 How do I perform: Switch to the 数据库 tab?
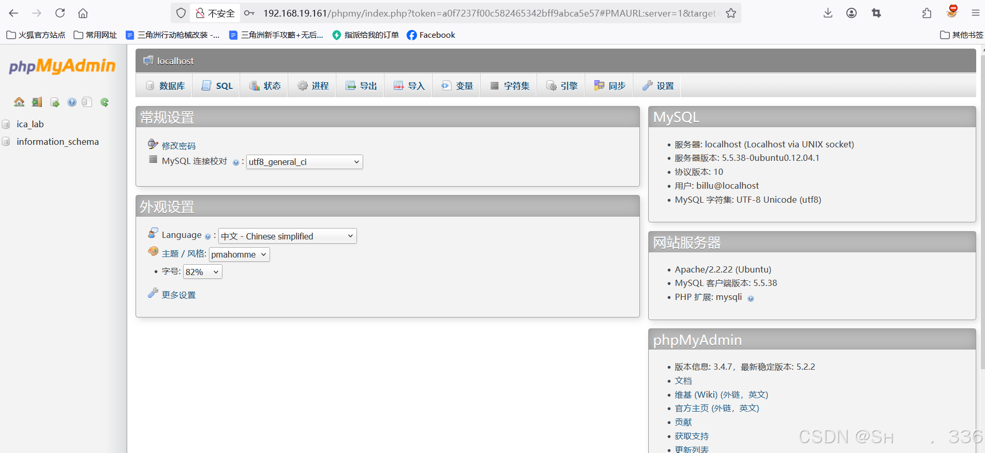click(x=165, y=86)
